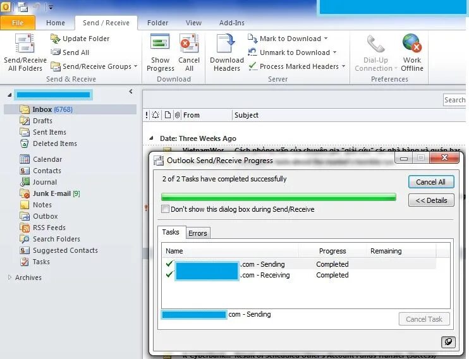Collapse the navigation pane chevron
This screenshot has height=359, width=469.
click(131, 92)
